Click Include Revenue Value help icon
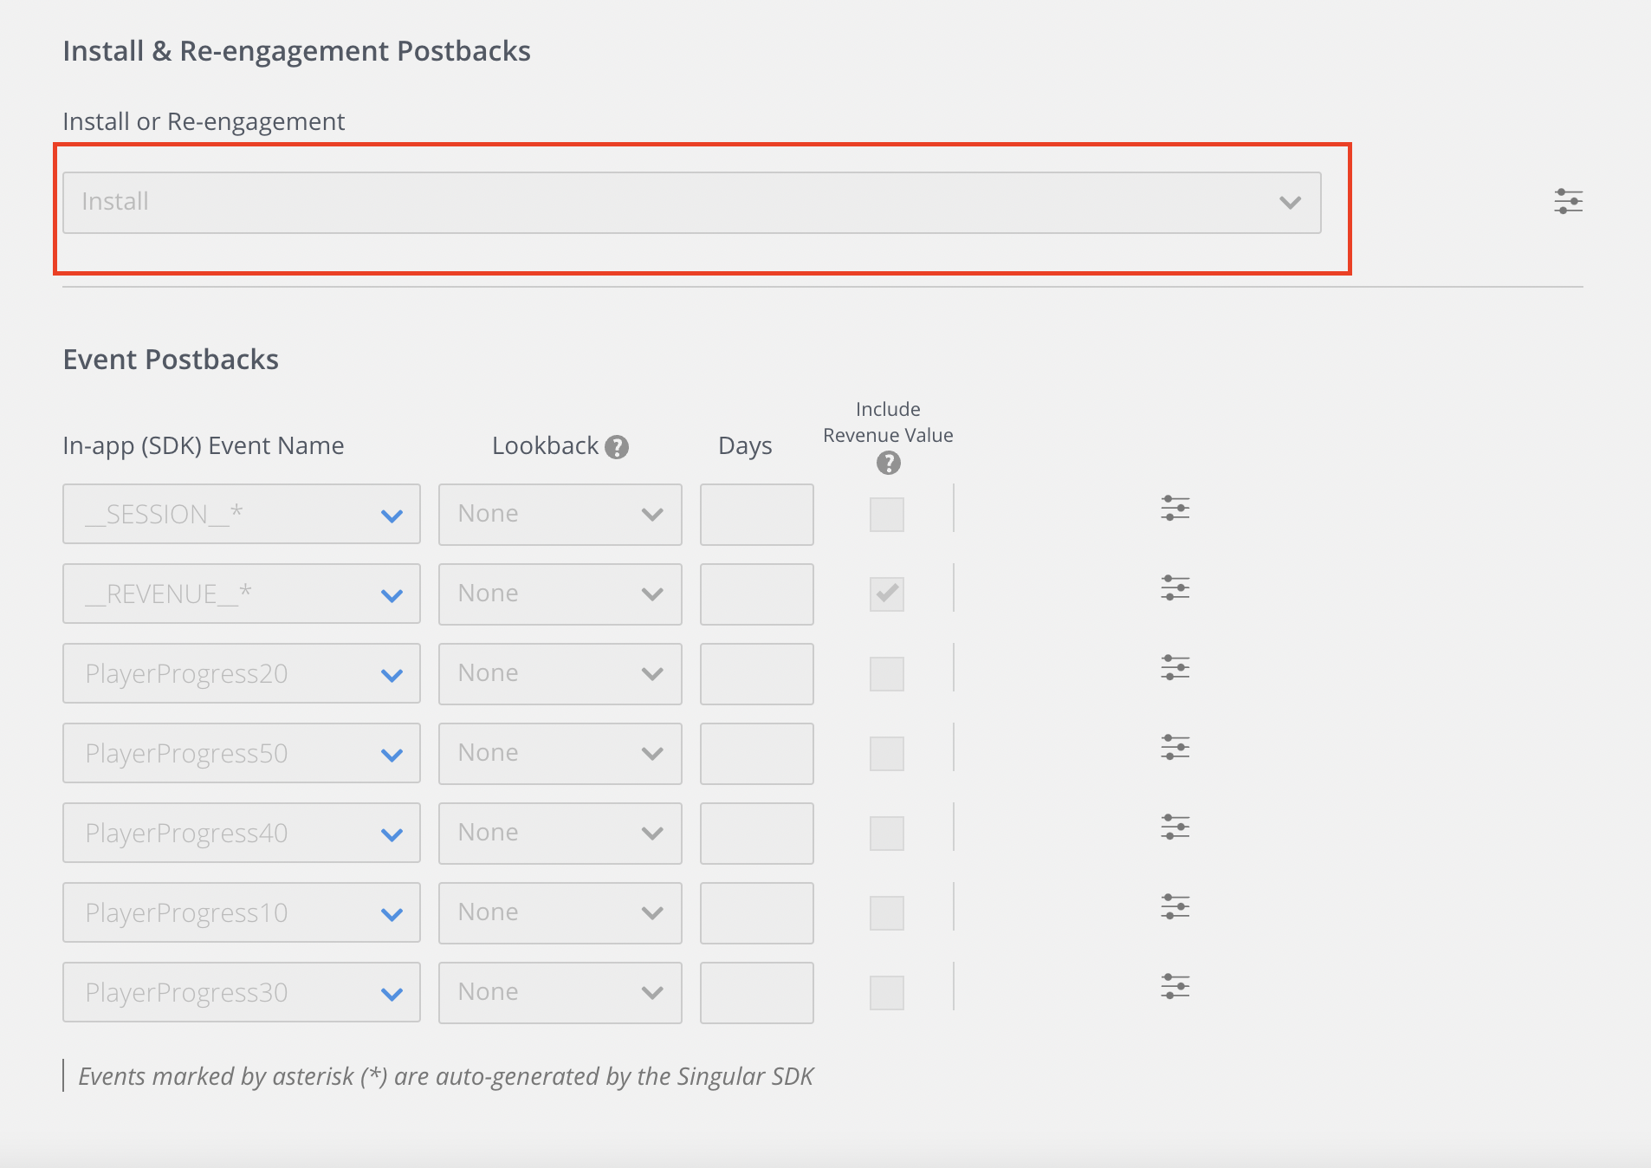Viewport: 1651px width, 1168px height. [888, 464]
